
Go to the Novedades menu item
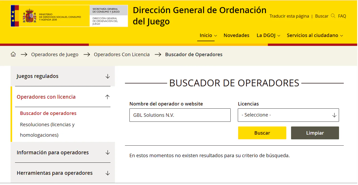click(x=236, y=35)
